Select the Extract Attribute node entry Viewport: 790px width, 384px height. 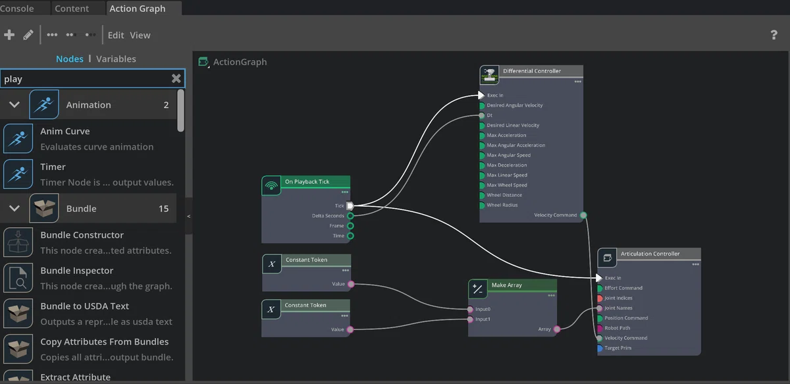89,377
